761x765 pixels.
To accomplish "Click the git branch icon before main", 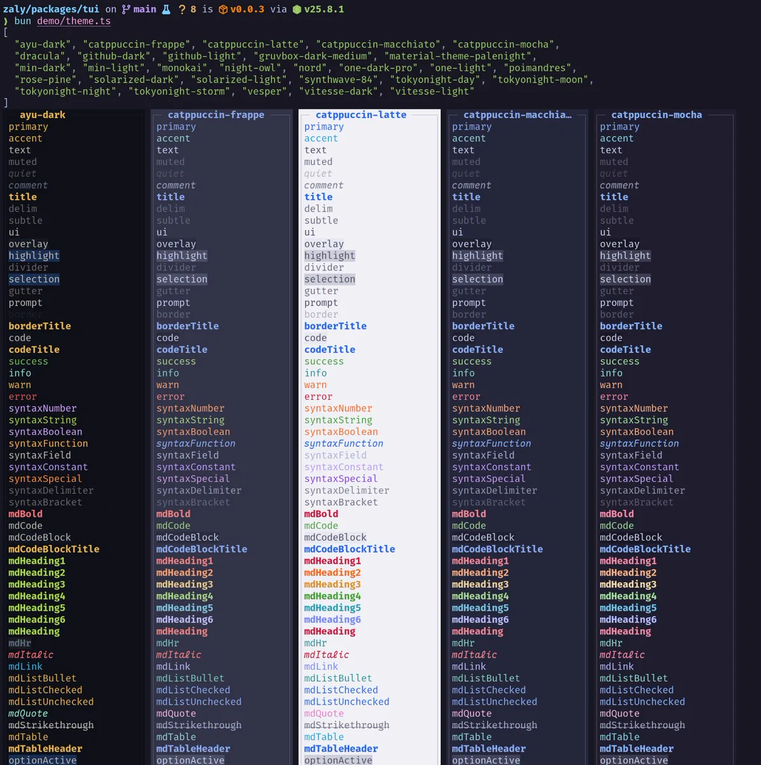I will point(126,9).
